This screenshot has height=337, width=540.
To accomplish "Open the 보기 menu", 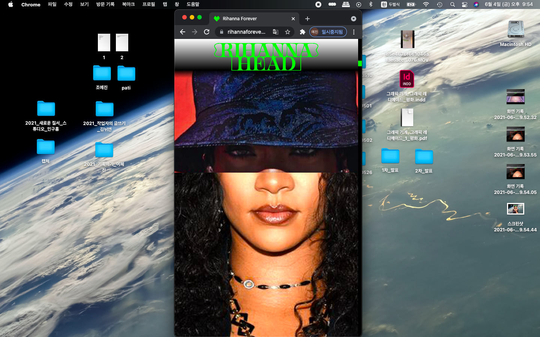I will [x=84, y=4].
